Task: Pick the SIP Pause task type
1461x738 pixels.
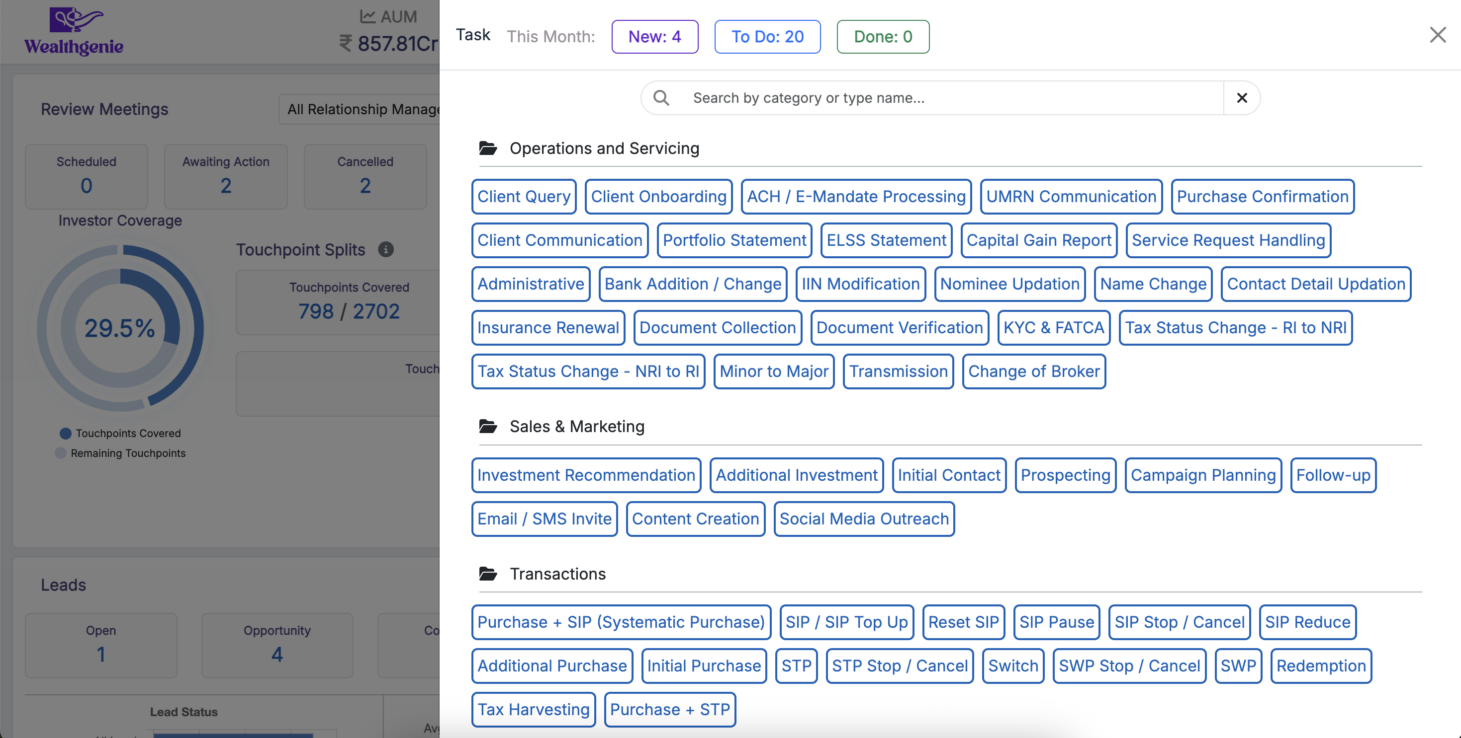Action: coord(1056,622)
